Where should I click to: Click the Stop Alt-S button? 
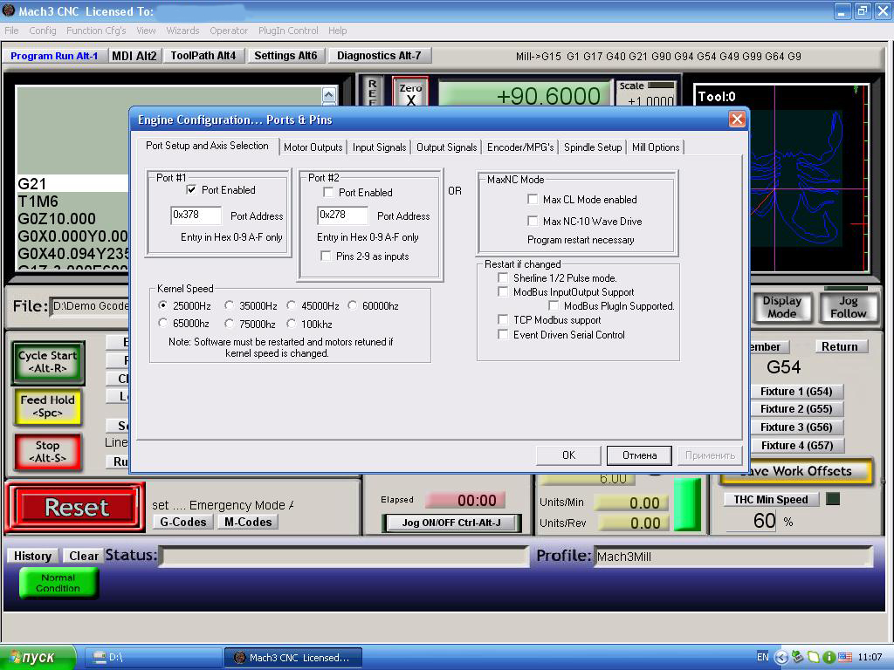tap(48, 451)
